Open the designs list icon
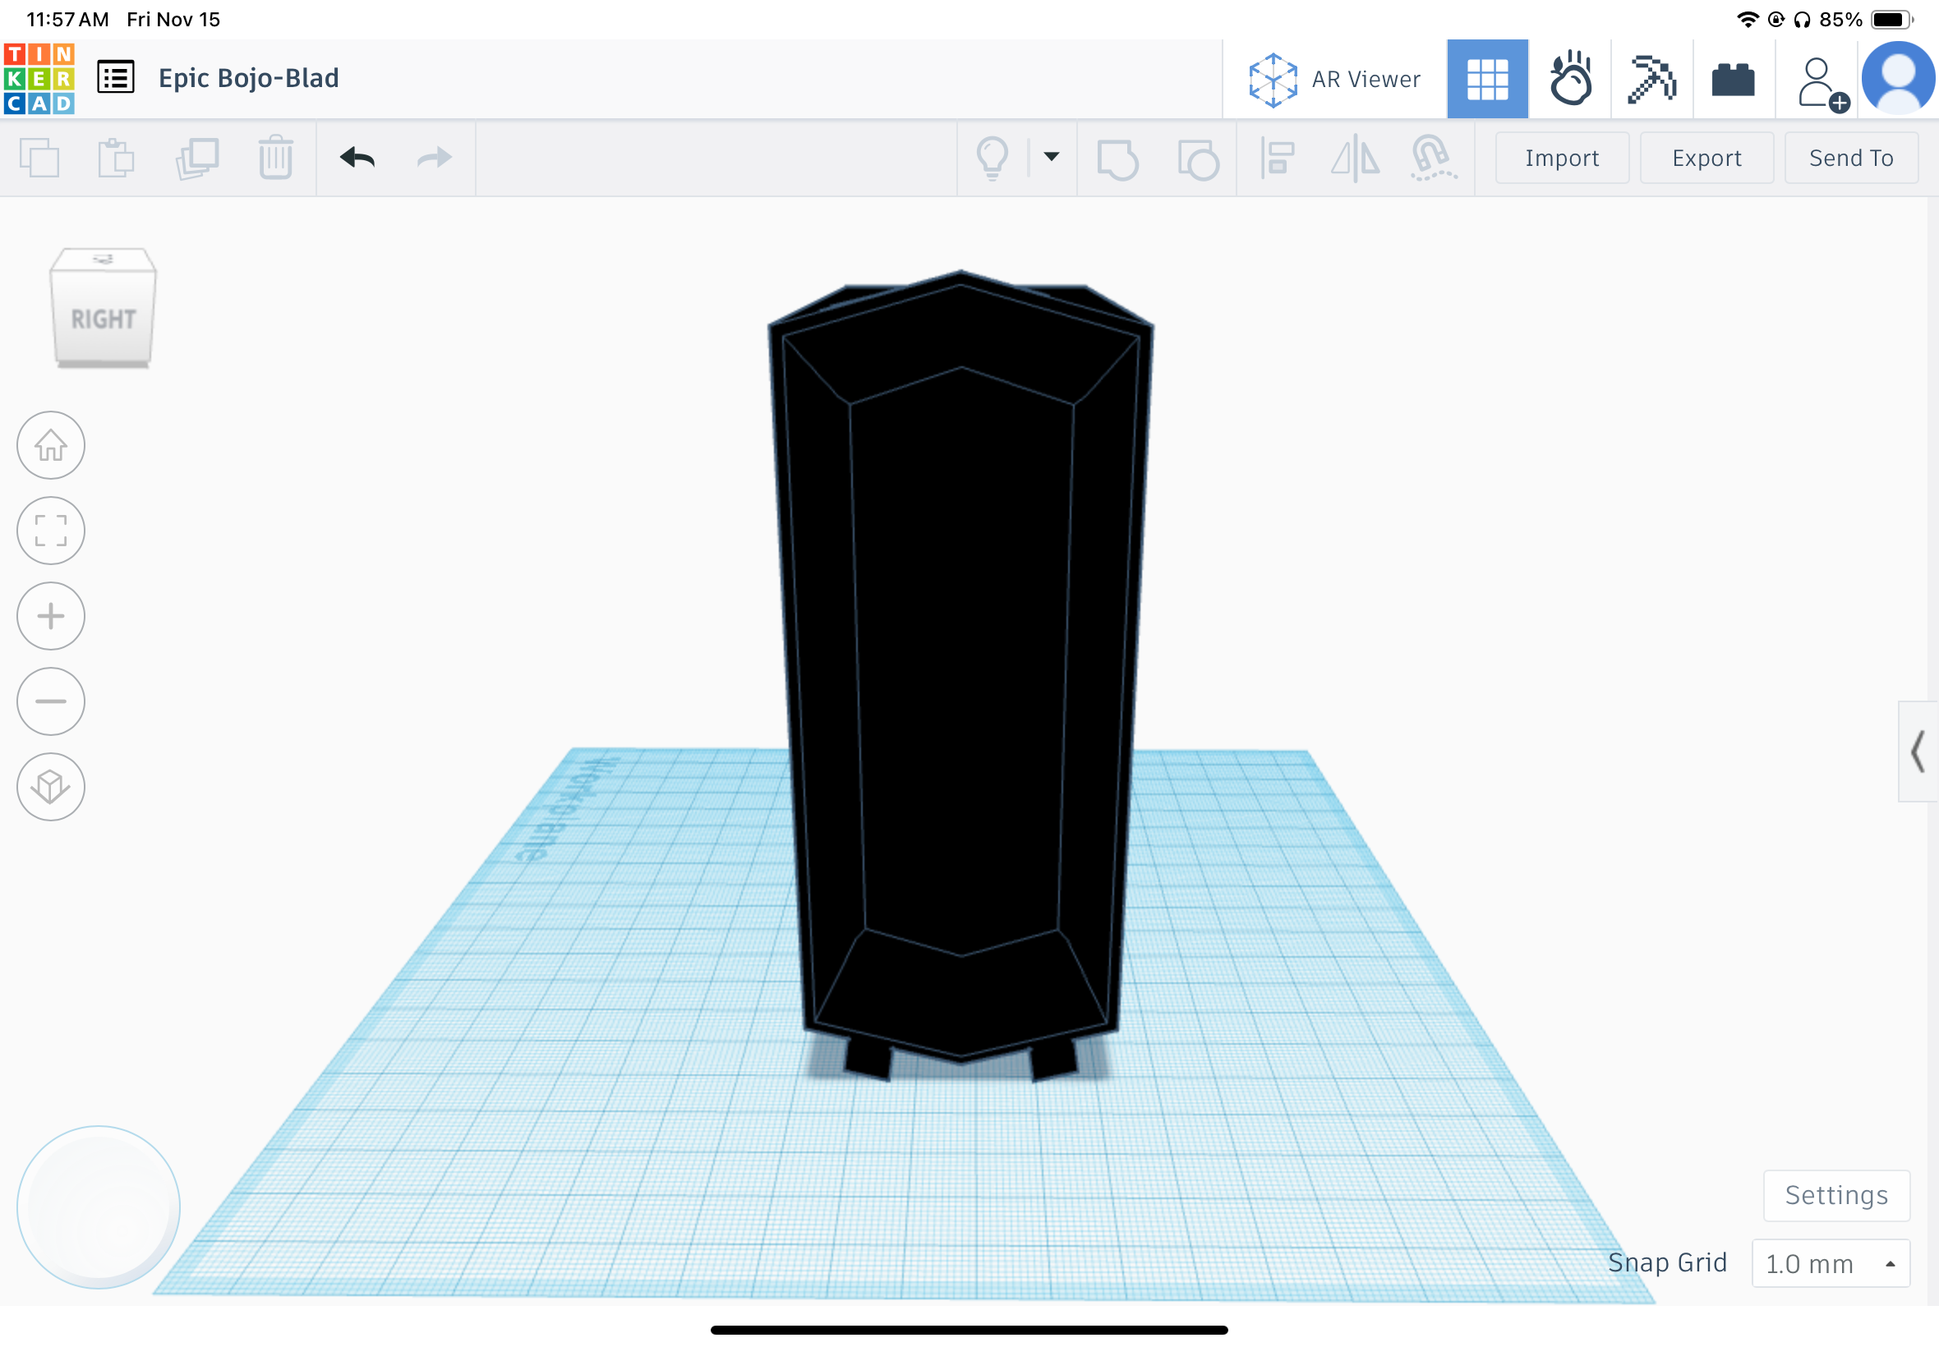Viewport: 1939px width, 1347px height. (x=116, y=78)
